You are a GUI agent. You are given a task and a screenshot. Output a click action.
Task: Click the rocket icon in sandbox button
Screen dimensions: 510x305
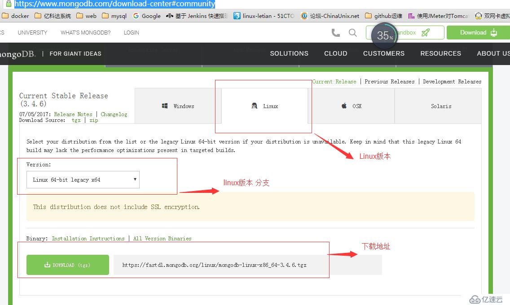tap(426, 32)
